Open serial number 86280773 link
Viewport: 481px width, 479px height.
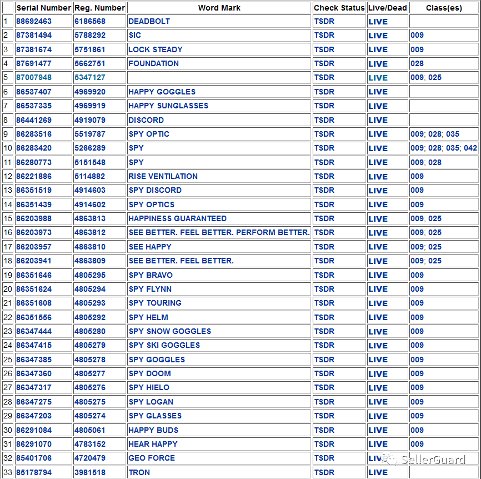[34, 162]
